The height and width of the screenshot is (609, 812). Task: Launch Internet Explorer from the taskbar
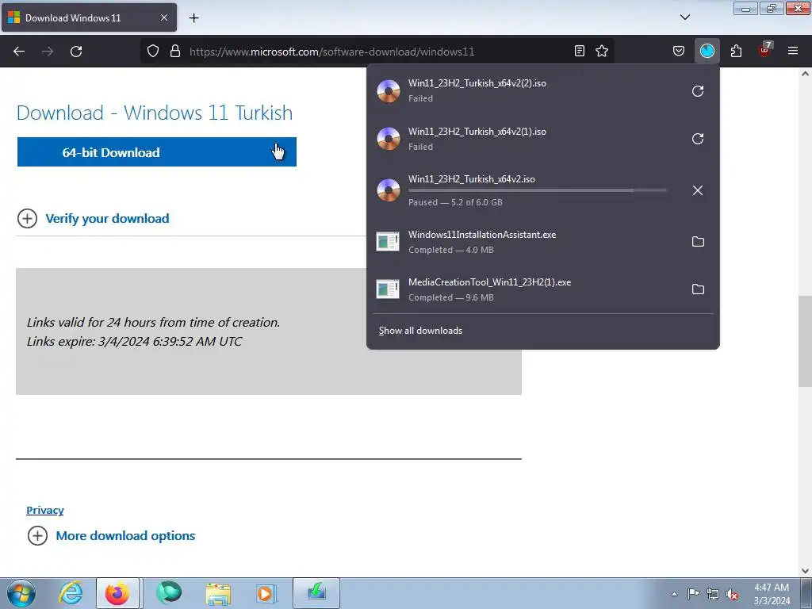71,593
